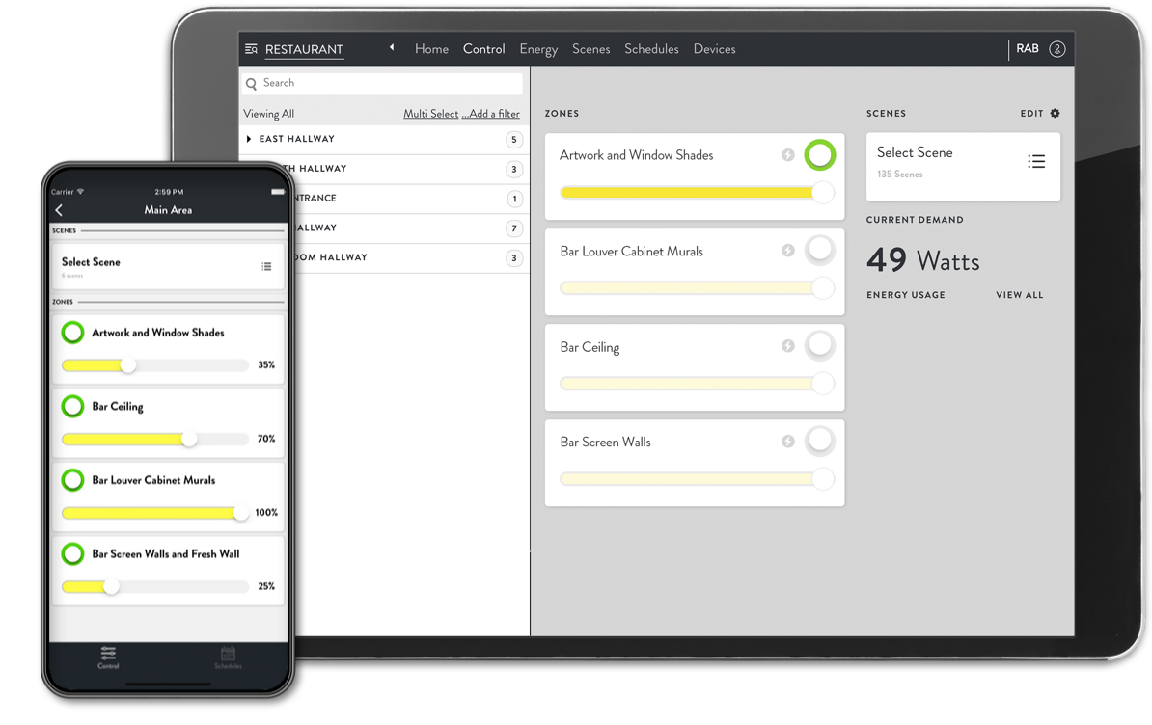Open the Schedules tab in top navigation

coord(651,49)
